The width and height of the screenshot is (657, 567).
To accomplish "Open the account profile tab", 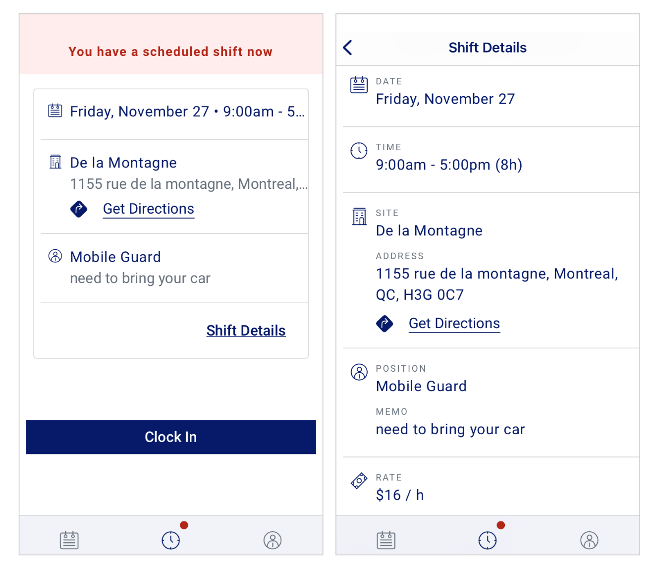I will pyautogui.click(x=590, y=540).
